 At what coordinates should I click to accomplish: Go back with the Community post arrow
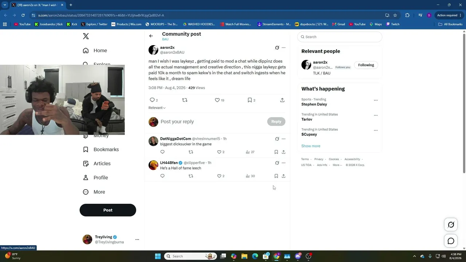click(151, 36)
